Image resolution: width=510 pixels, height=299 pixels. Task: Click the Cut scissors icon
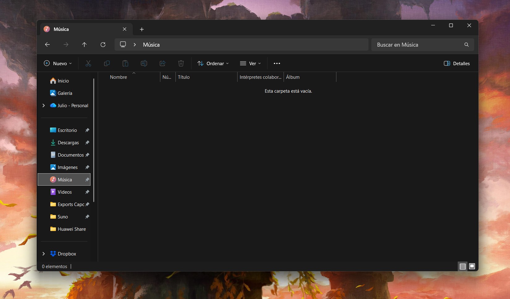[88, 63]
